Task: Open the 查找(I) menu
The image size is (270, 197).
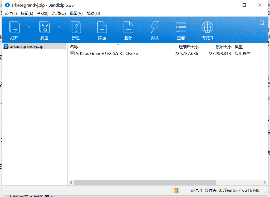Action: click(x=42, y=13)
